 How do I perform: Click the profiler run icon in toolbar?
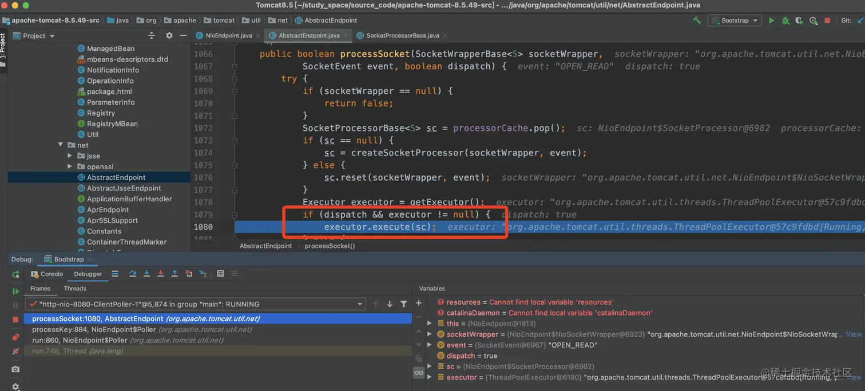click(813, 21)
